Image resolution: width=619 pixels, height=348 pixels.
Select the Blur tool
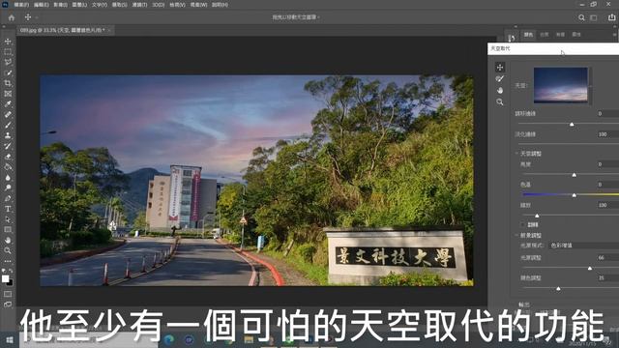pos(8,177)
